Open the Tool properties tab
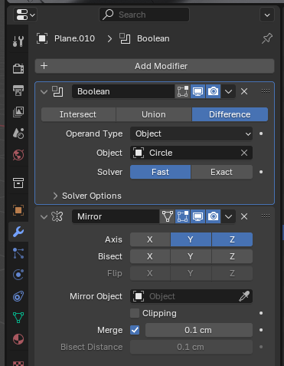 coord(18,41)
